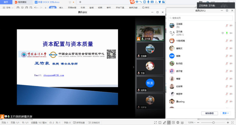This screenshot has height=125, width=236.
Task: Toggle microphone for member 19张栩宽
Action: click(x=227, y=41)
